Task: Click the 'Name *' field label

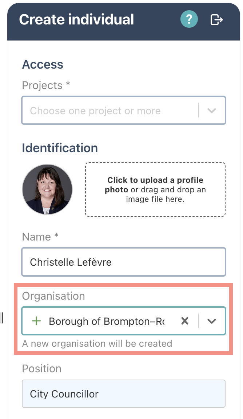Action: pyautogui.click(x=40, y=237)
